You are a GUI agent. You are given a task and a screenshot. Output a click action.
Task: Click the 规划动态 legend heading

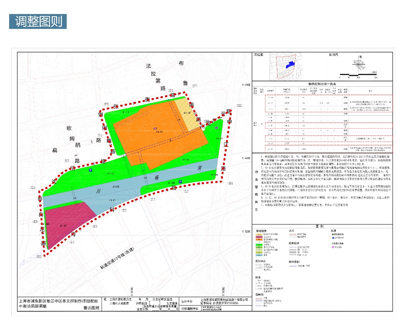[x=260, y=261]
